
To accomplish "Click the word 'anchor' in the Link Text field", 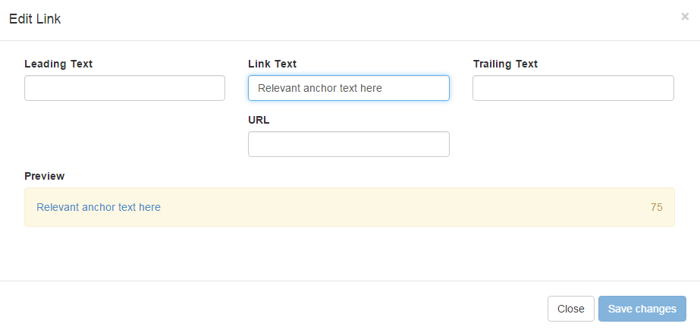I will [x=319, y=88].
